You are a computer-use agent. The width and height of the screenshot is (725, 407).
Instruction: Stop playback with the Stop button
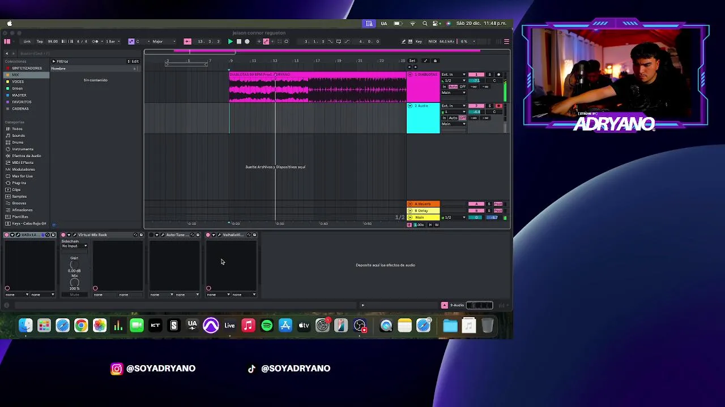pyautogui.click(x=239, y=41)
